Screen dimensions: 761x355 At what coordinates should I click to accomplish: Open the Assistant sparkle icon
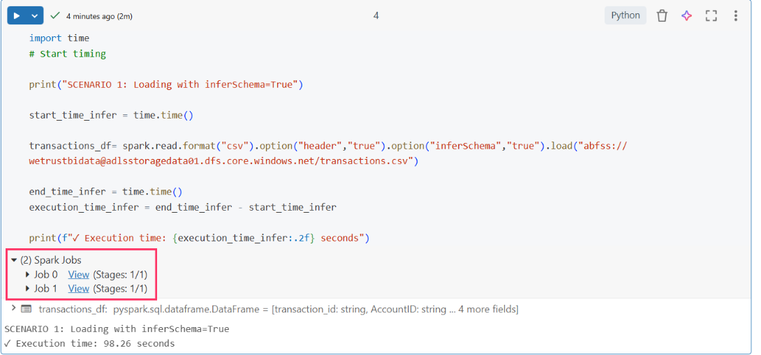[x=686, y=15]
